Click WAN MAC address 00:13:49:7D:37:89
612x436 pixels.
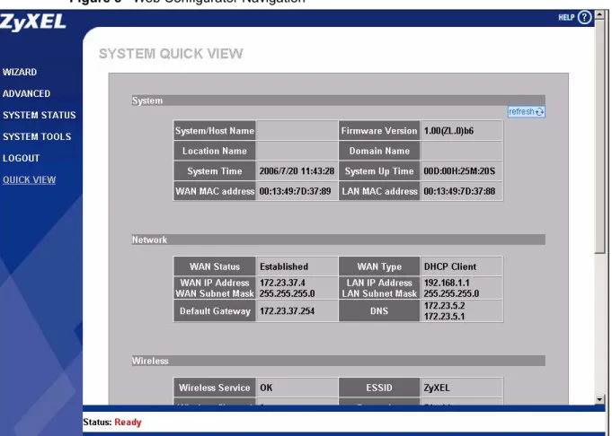click(295, 191)
